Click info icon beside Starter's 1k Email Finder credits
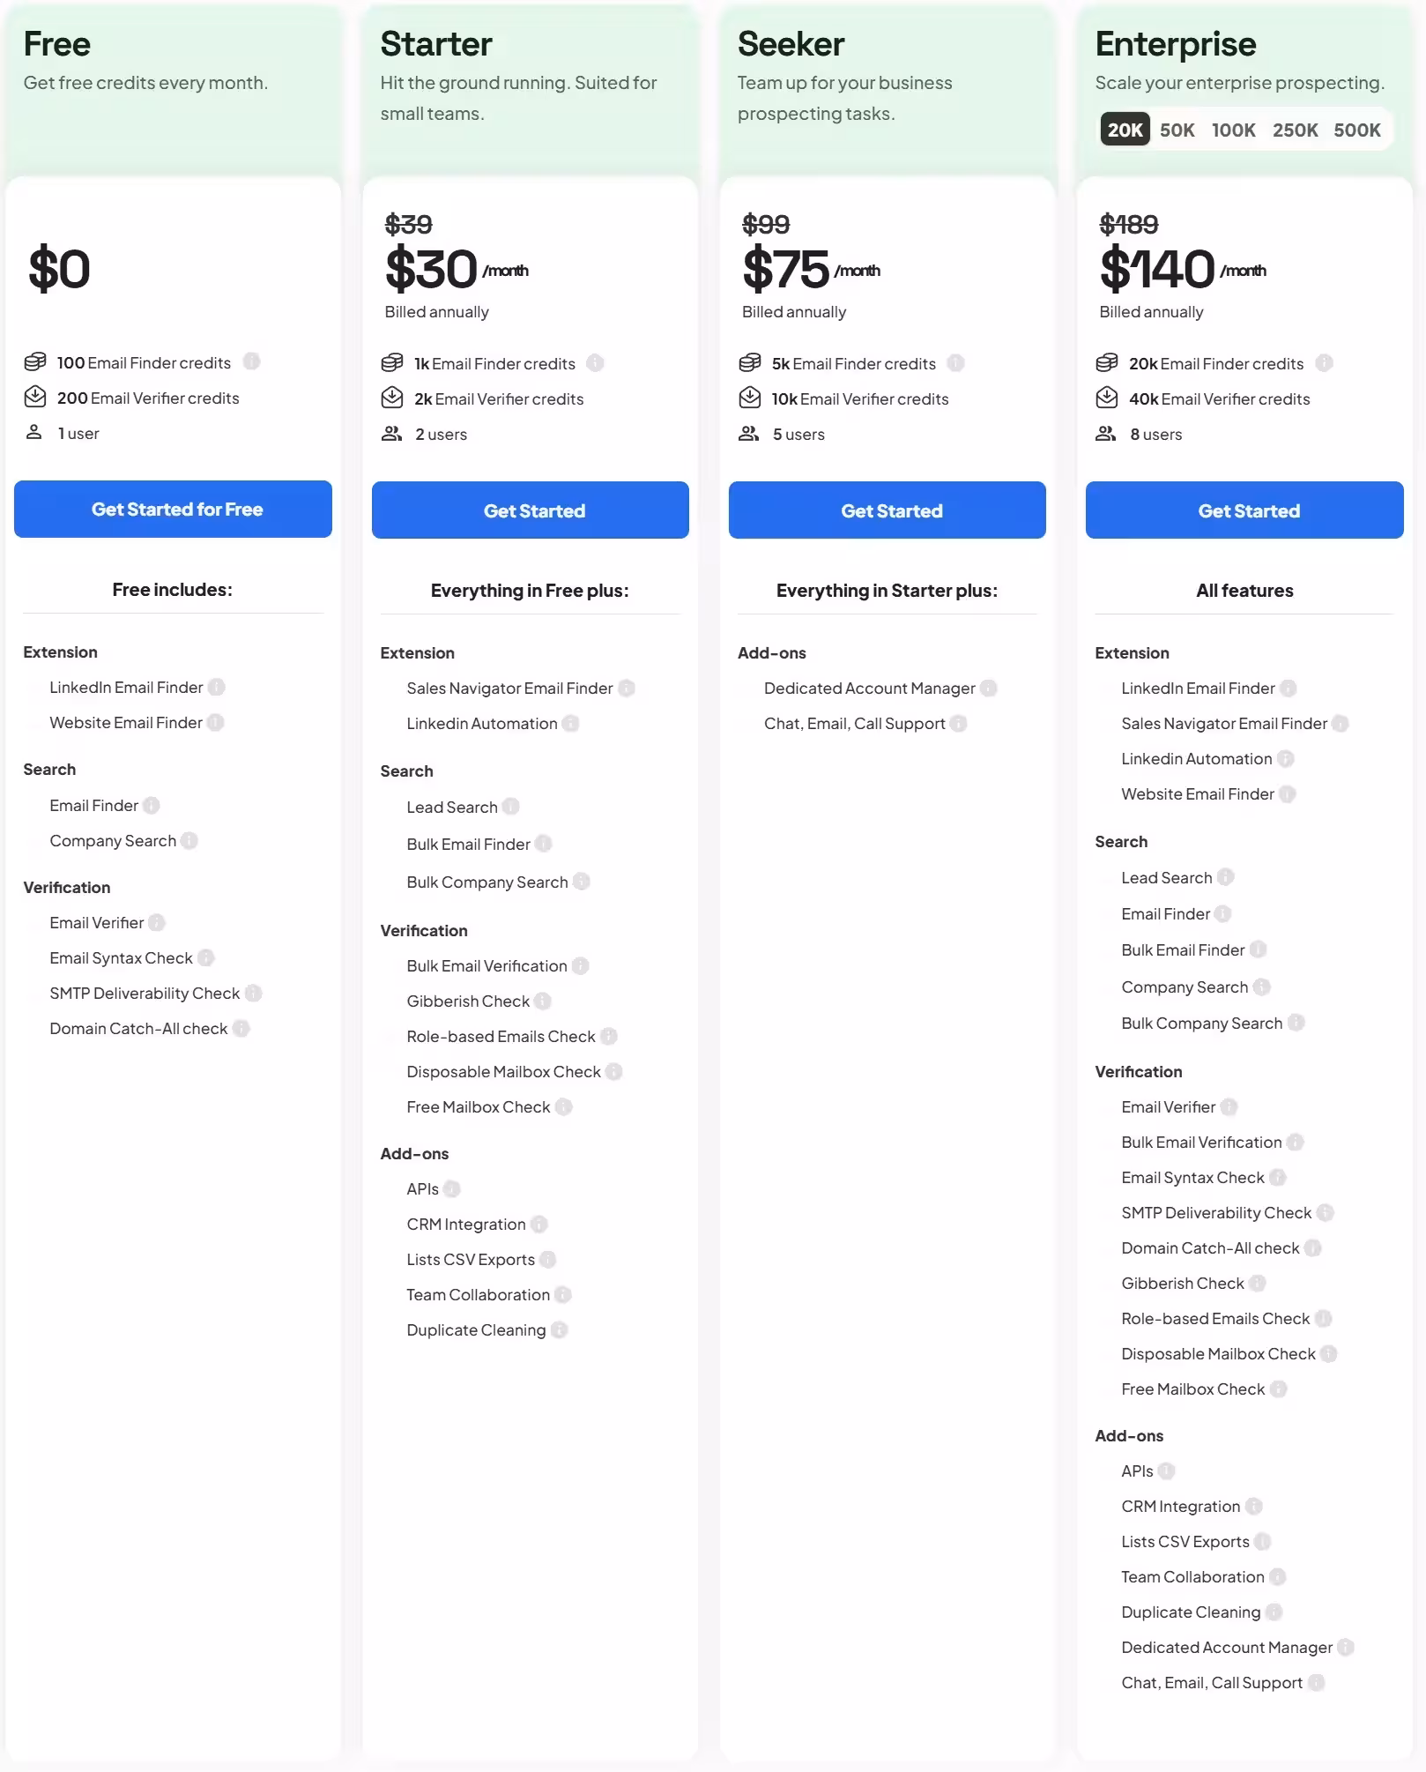The height and width of the screenshot is (1772, 1426). point(595,363)
